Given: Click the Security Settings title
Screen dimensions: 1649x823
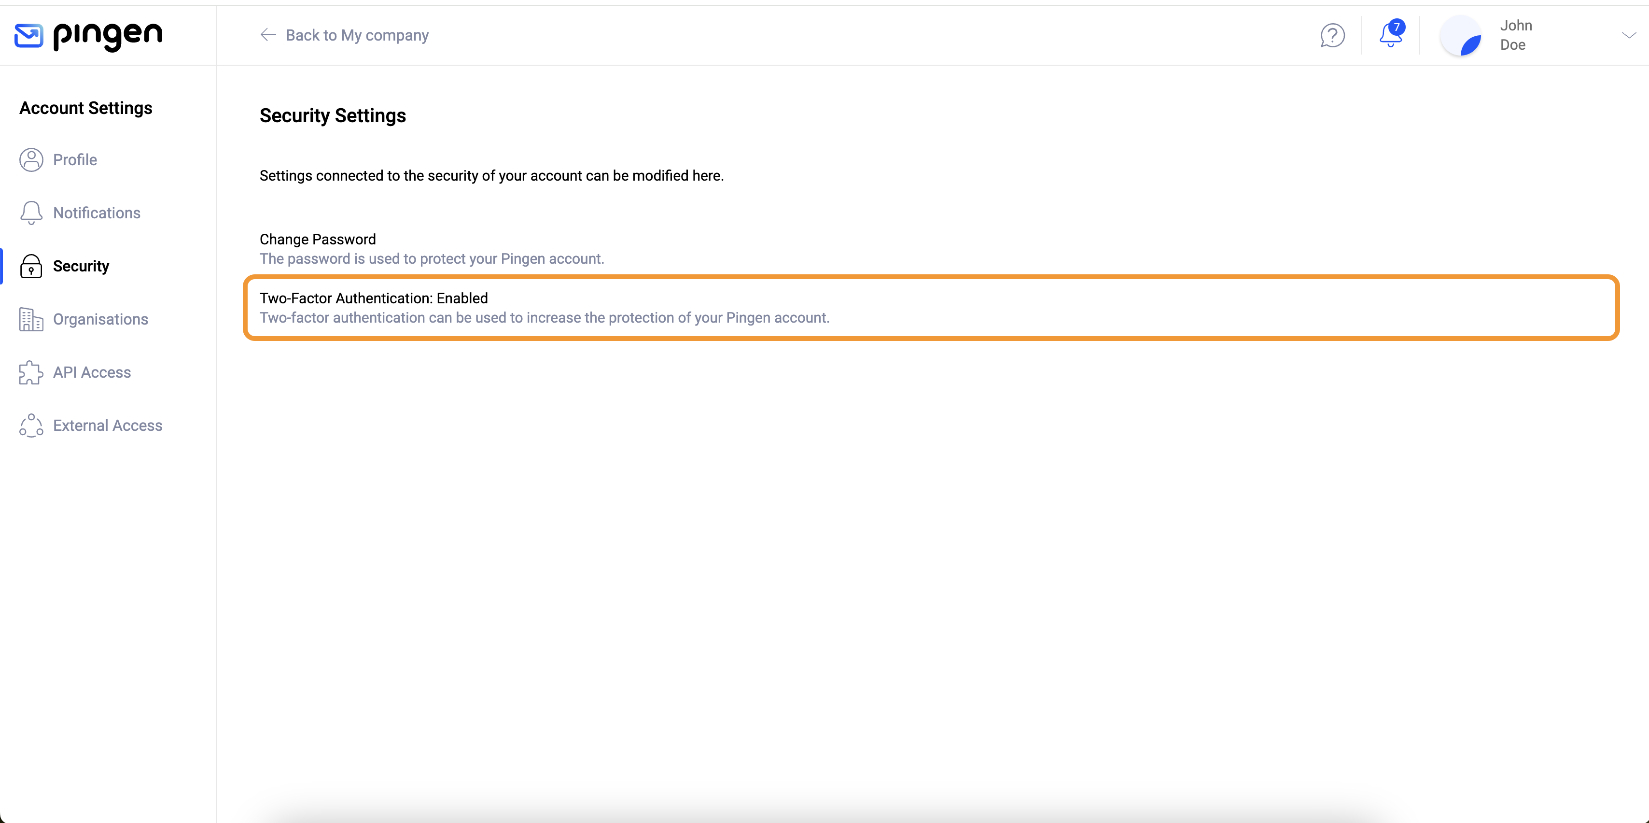Looking at the screenshot, I should tap(332, 115).
